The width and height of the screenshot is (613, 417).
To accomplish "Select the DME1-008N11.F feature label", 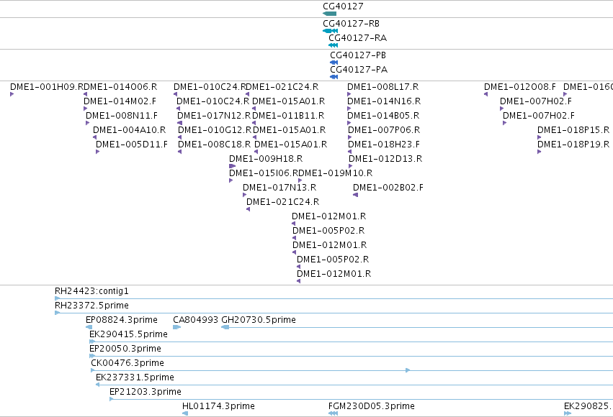I will coord(122,116).
